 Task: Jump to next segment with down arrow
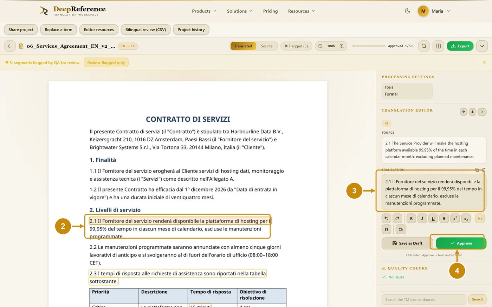[x=472, y=112]
